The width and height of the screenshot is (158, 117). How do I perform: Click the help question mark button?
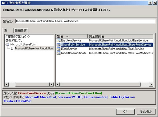150,3
